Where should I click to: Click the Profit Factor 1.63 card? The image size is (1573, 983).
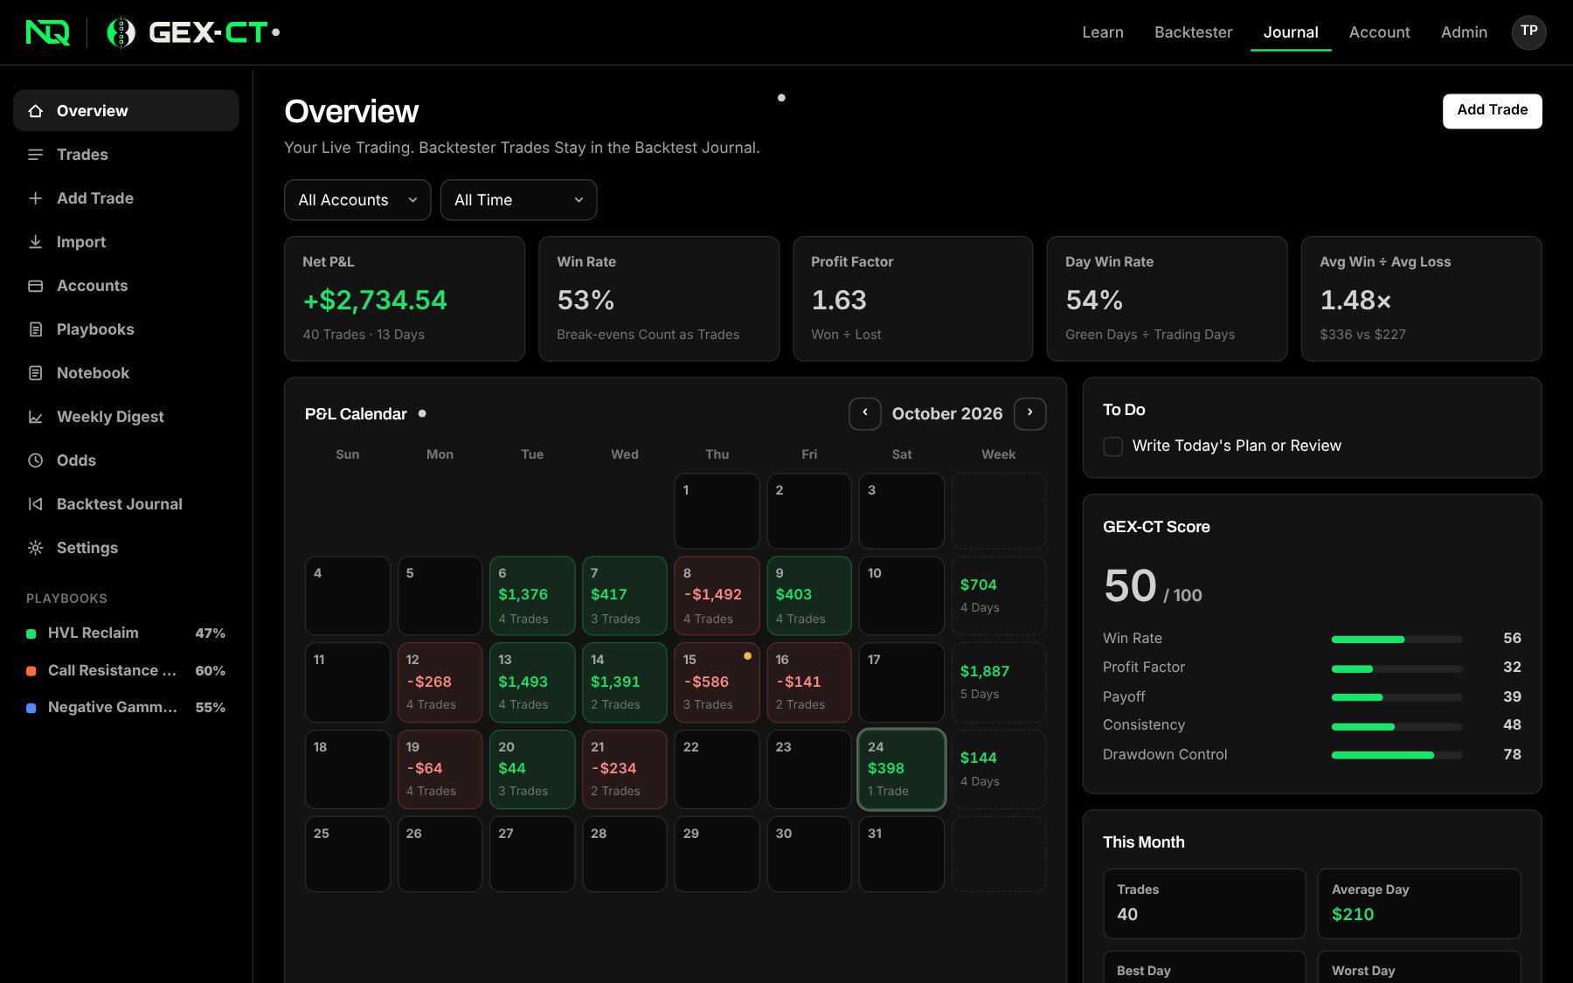tap(912, 299)
